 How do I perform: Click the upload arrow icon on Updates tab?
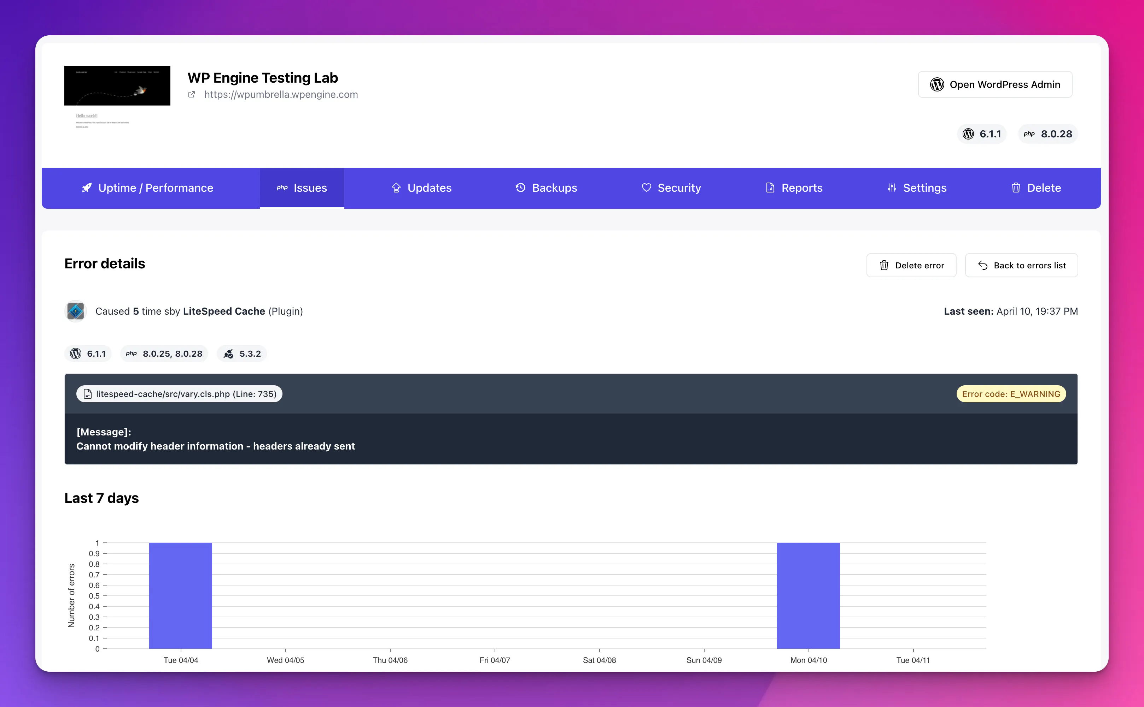click(x=396, y=188)
